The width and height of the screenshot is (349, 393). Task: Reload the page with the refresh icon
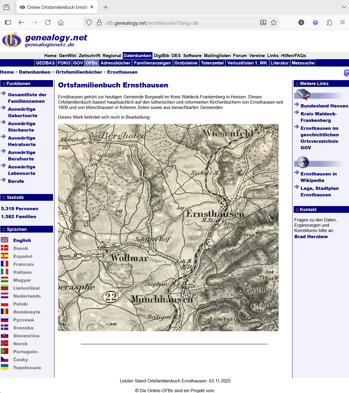[x=48, y=23]
